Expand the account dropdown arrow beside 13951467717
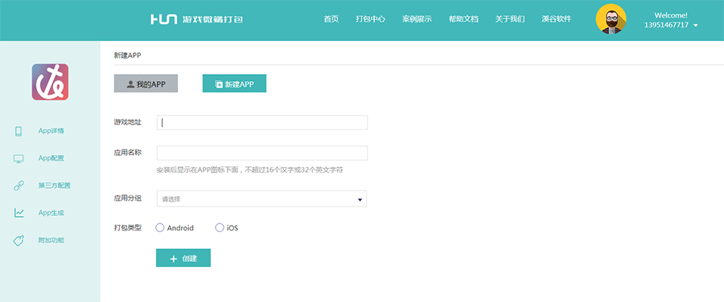Viewport: 724px width, 302px height. 695,26
